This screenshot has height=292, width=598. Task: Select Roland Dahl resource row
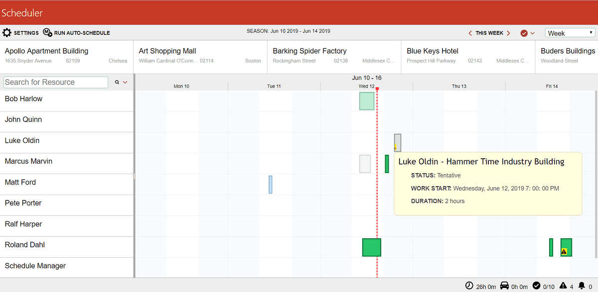tap(67, 247)
